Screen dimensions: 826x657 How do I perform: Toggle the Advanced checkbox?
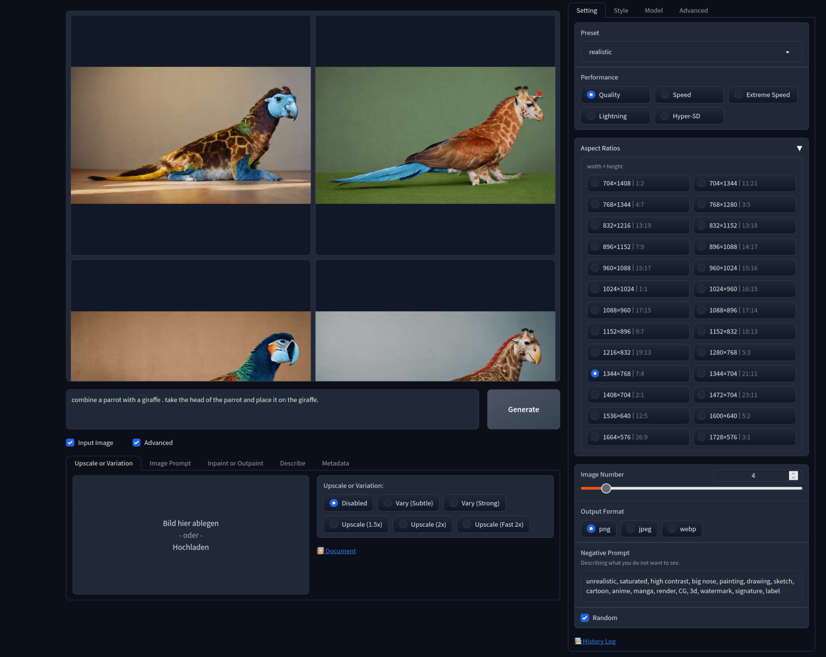[x=136, y=442]
